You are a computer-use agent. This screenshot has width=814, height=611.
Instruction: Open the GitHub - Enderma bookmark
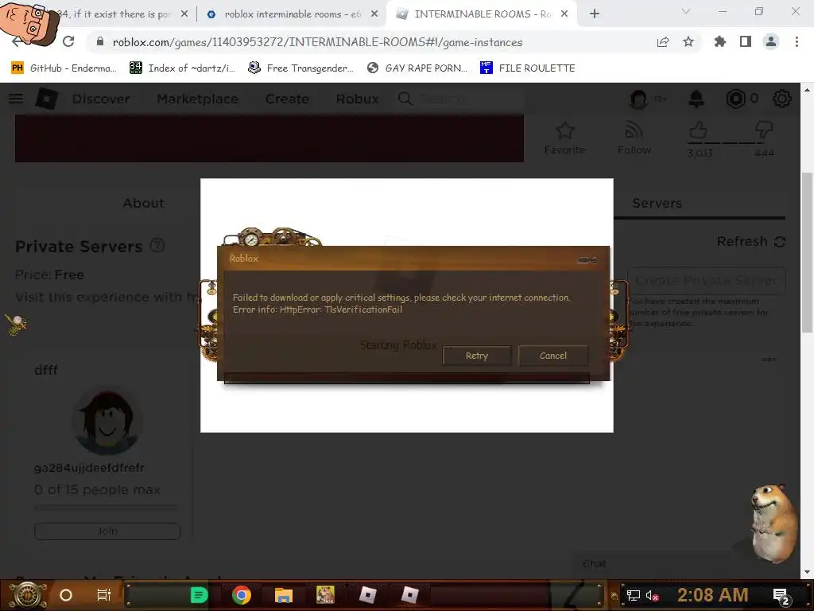coord(64,68)
